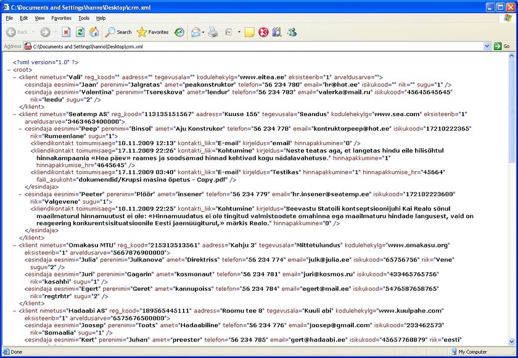This screenshot has width=518, height=358.
Task: Open the Favorites pane
Action: 153,32
